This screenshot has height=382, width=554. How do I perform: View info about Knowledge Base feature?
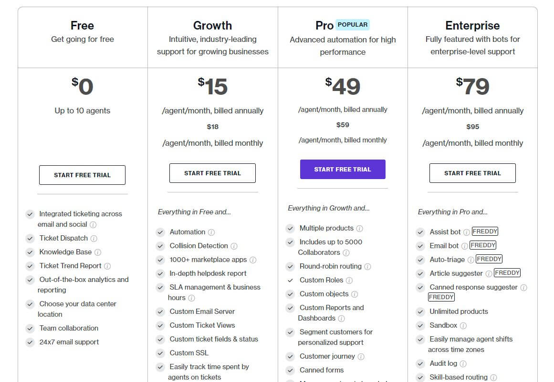pyautogui.click(x=97, y=252)
